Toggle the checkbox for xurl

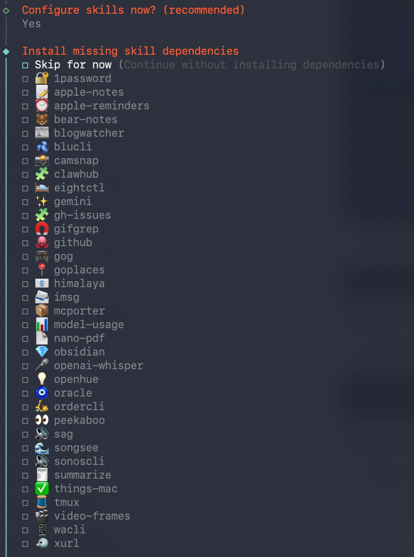pyautogui.click(x=26, y=544)
